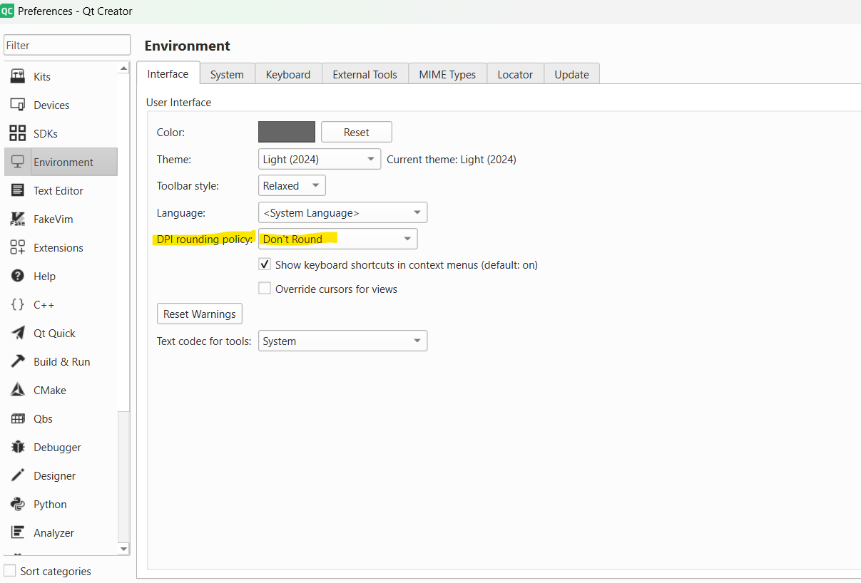Click the Qt Quick paper plane icon
The height and width of the screenshot is (583, 861).
coord(18,333)
